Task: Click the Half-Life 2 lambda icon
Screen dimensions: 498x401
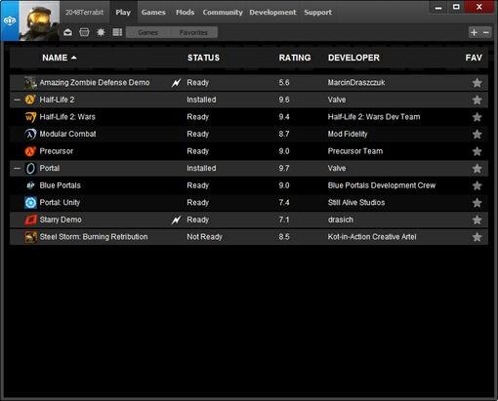Action: click(30, 100)
